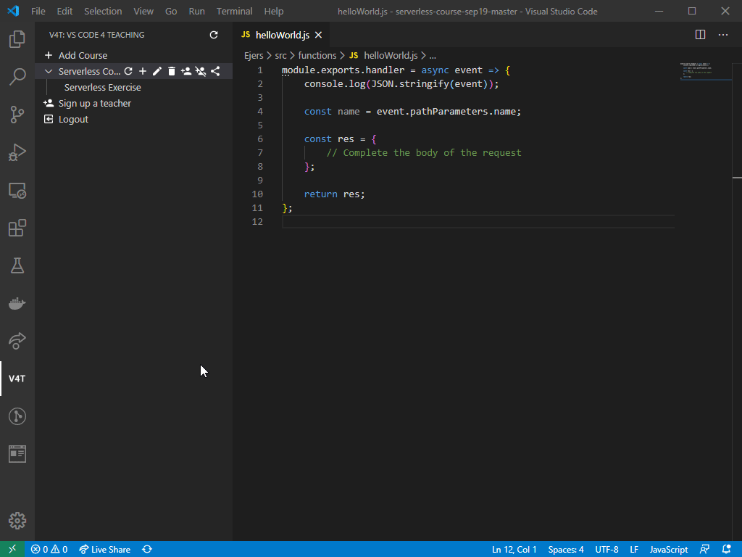Open the Explorer view in activity bar

click(x=17, y=39)
